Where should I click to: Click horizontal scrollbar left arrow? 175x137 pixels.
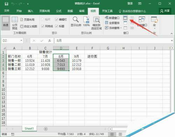click(110, 129)
